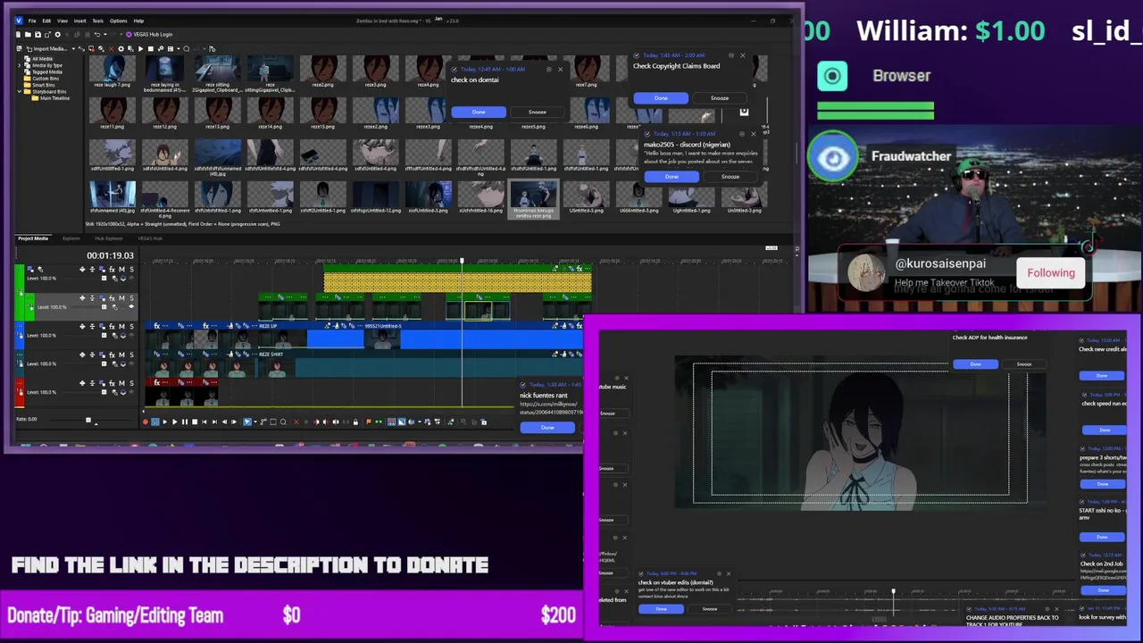Solo the red video track
The image size is (1143, 643).
[131, 383]
